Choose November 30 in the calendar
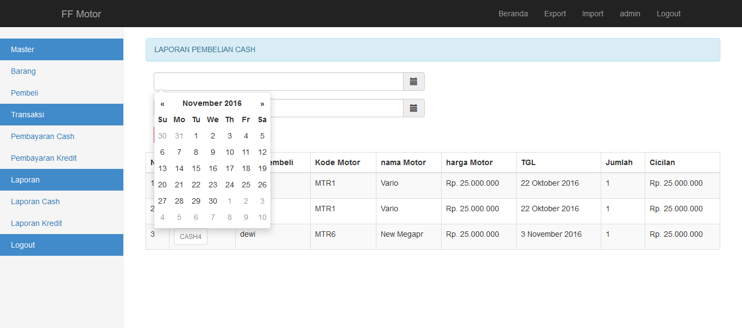 point(213,201)
